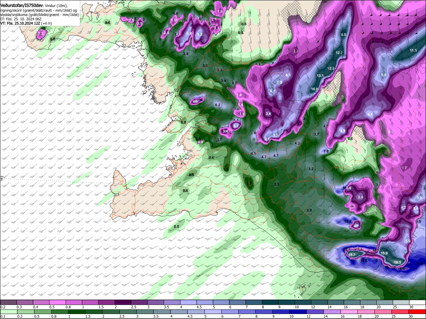This screenshot has width=426, height=319.
Task: Click the navy blue rain scale swatch labeled 10
Action: 299,312
